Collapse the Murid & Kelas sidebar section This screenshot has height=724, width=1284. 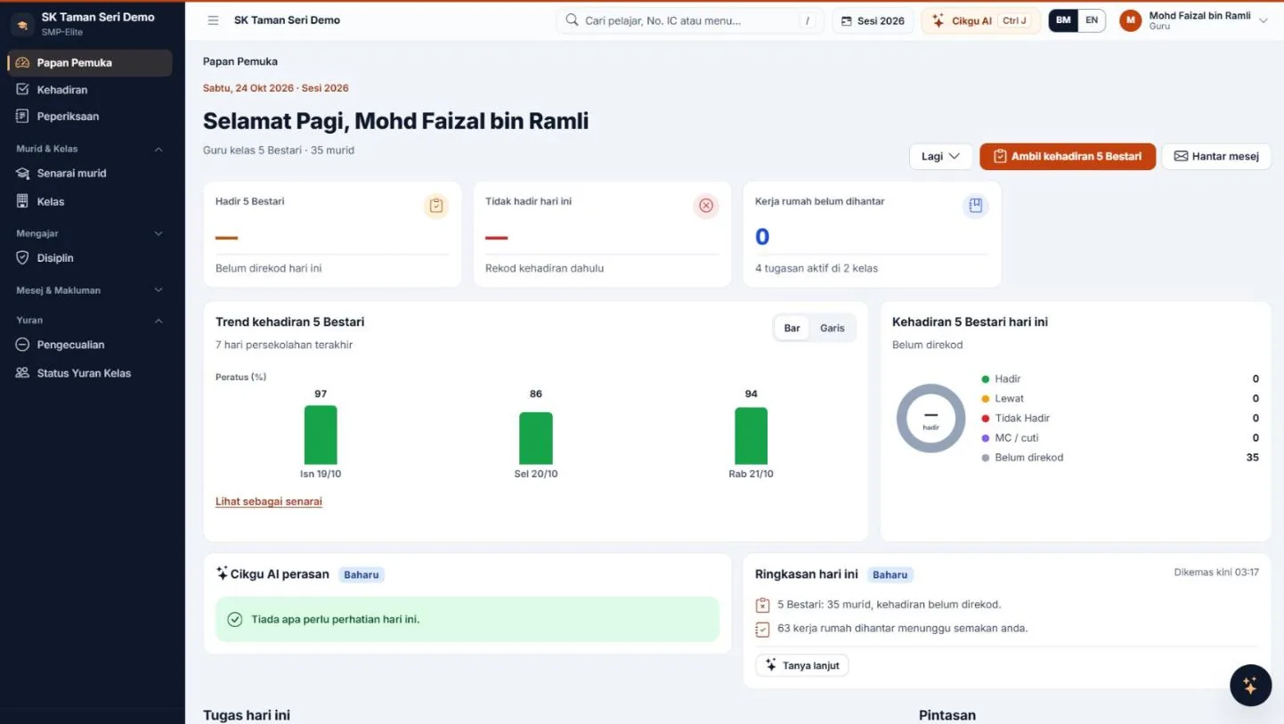coord(89,149)
